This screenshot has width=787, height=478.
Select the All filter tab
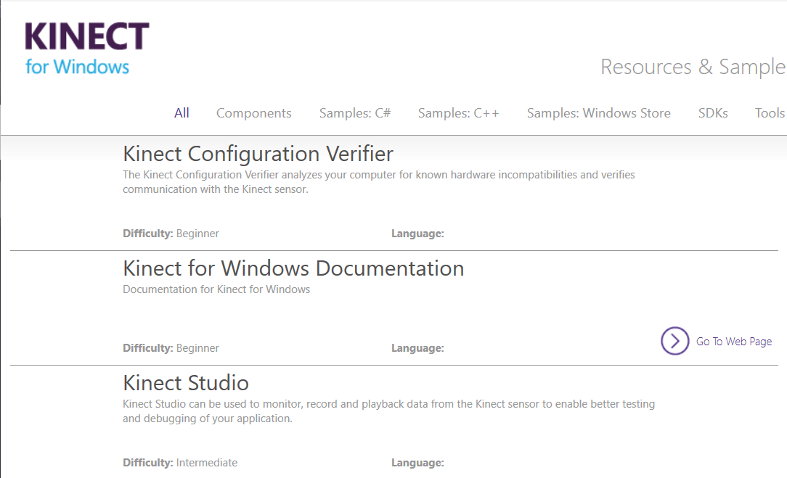(182, 113)
